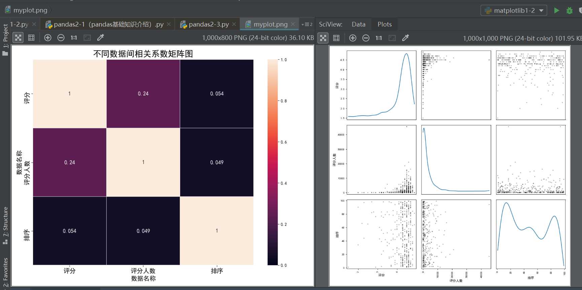582x290 pixels.
Task: Fit SciView plot to window
Action: 392,38
